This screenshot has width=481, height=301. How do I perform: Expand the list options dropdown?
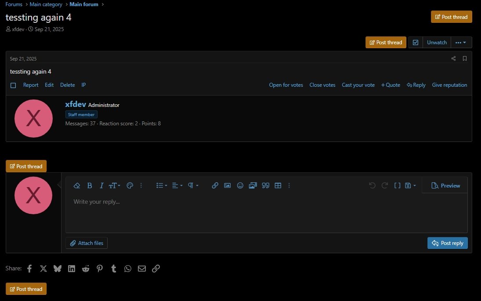point(162,185)
